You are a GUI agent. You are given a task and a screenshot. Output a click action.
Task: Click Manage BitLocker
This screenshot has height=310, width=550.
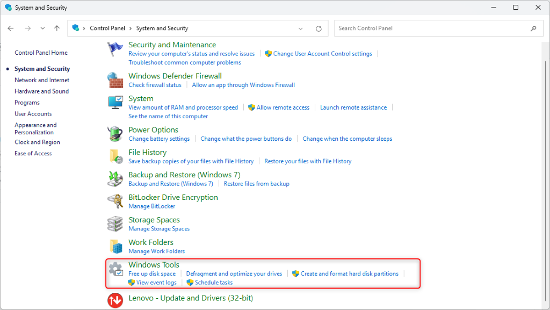151,206
